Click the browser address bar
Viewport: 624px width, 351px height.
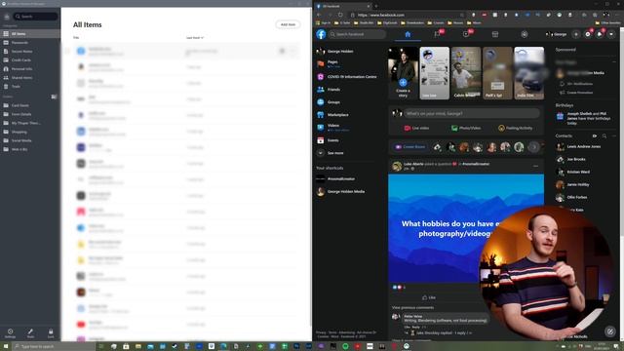(406, 15)
